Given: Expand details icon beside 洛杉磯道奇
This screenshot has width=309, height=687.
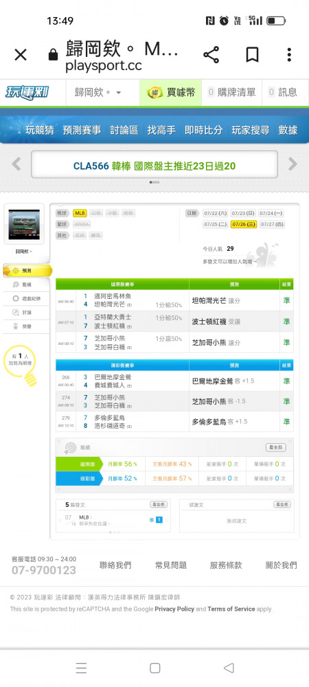Looking at the screenshot, I should (x=130, y=427).
